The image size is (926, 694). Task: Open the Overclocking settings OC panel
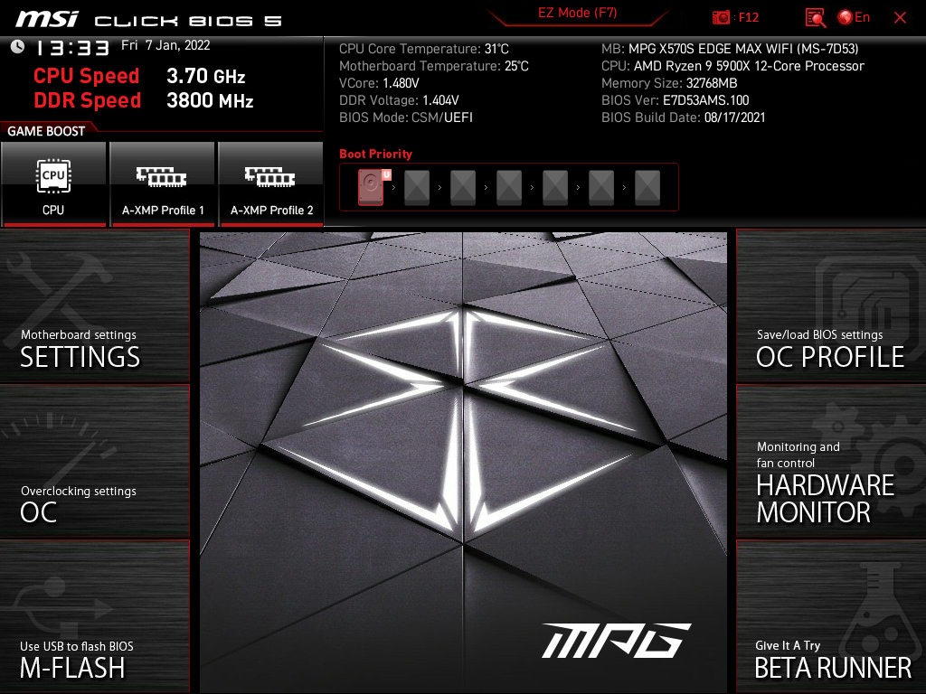tap(94, 462)
